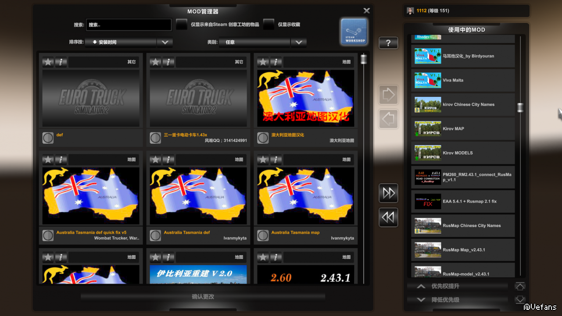
Task: Toggle the round button for 三一重卡电动卡车1.43x
Action: [155, 138]
